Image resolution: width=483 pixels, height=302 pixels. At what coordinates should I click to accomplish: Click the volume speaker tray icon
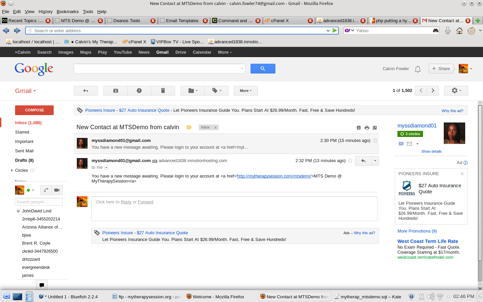click(431, 297)
